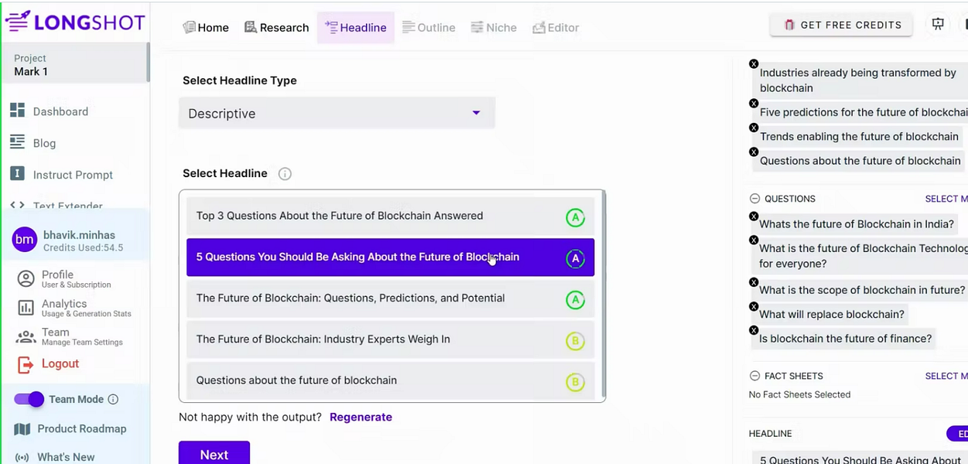Click the headline list scrollbar
968x464 pixels.
(x=601, y=294)
